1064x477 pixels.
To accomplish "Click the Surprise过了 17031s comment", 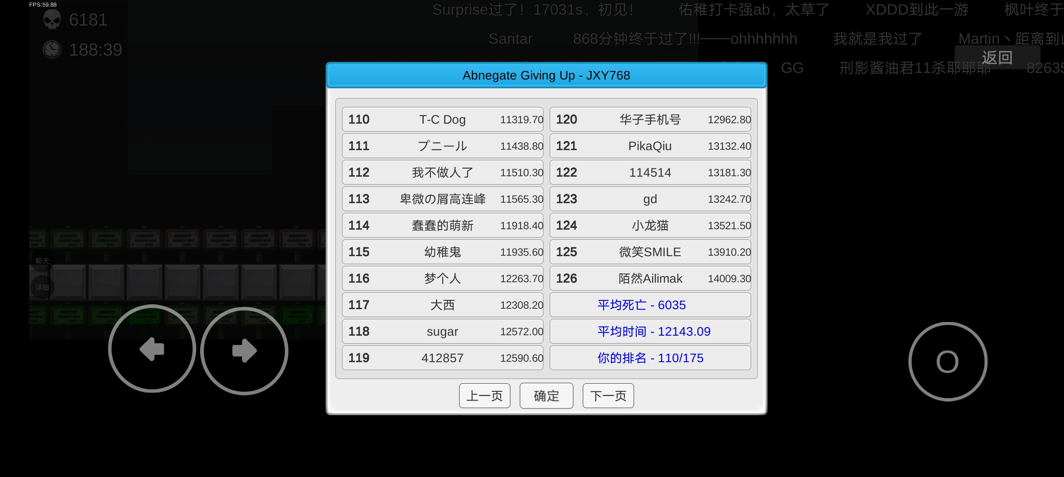I will (x=533, y=10).
